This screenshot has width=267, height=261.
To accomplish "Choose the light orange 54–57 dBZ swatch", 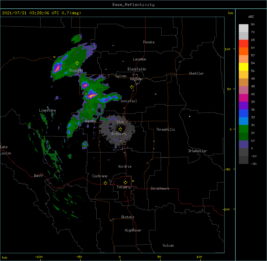I will click(x=243, y=59).
